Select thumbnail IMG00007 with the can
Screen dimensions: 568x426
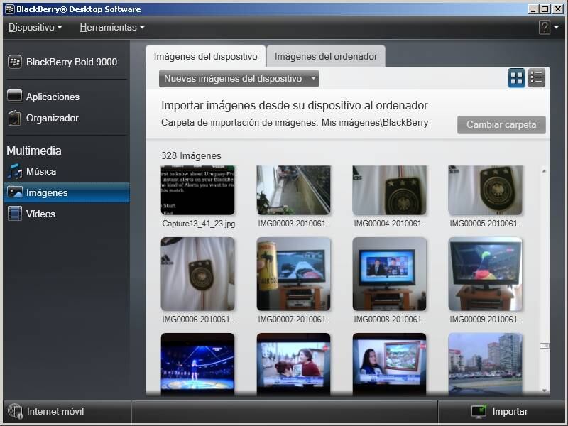coord(293,274)
